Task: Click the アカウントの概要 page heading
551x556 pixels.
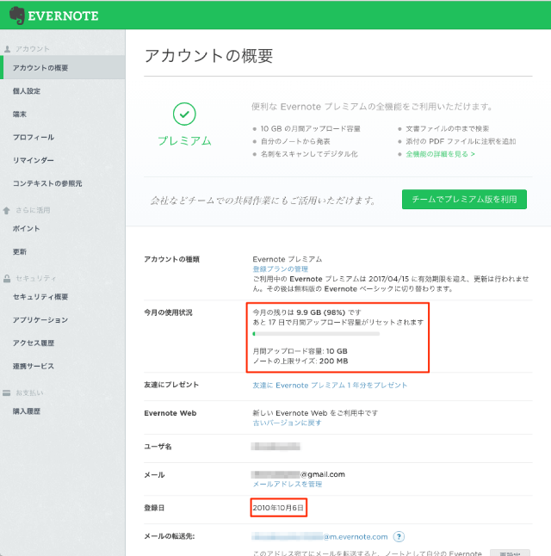Action: [209, 56]
